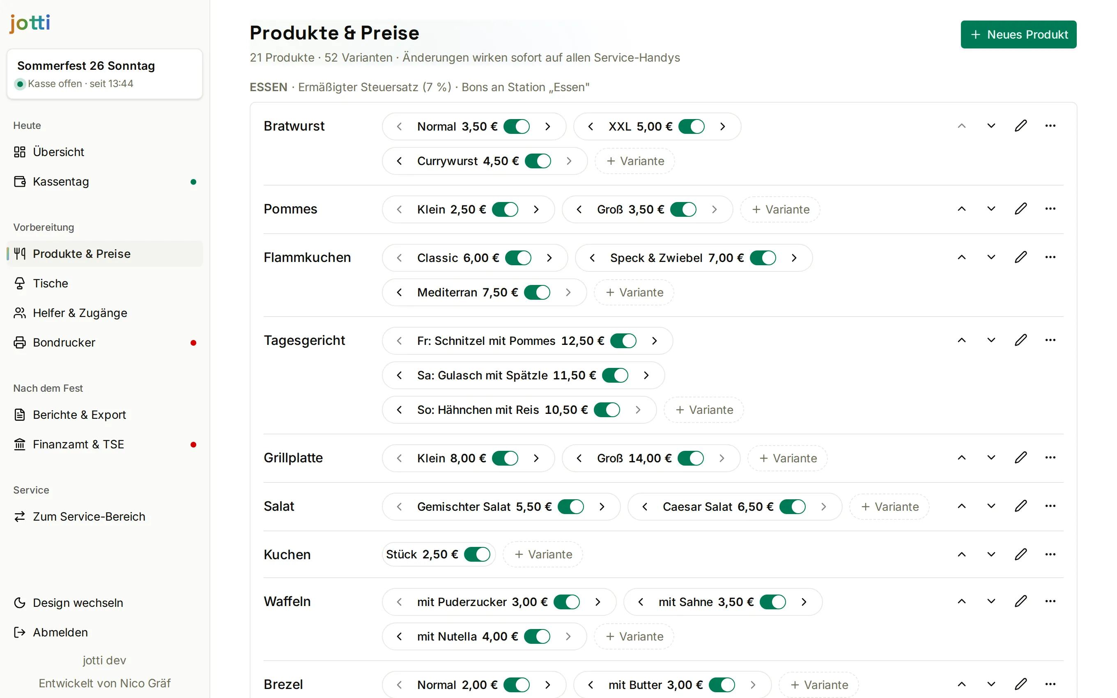
Task: Open more options for Tagesgericht
Action: pos(1050,340)
